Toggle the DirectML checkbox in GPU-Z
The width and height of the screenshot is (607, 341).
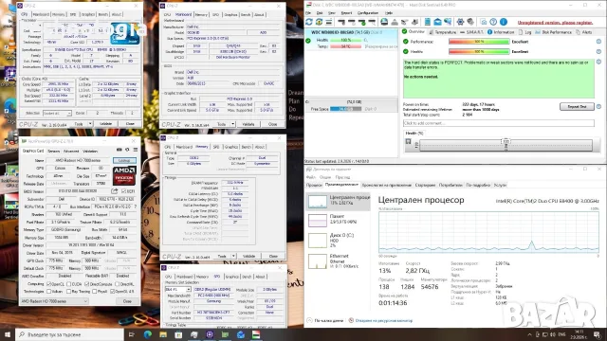(x=117, y=284)
